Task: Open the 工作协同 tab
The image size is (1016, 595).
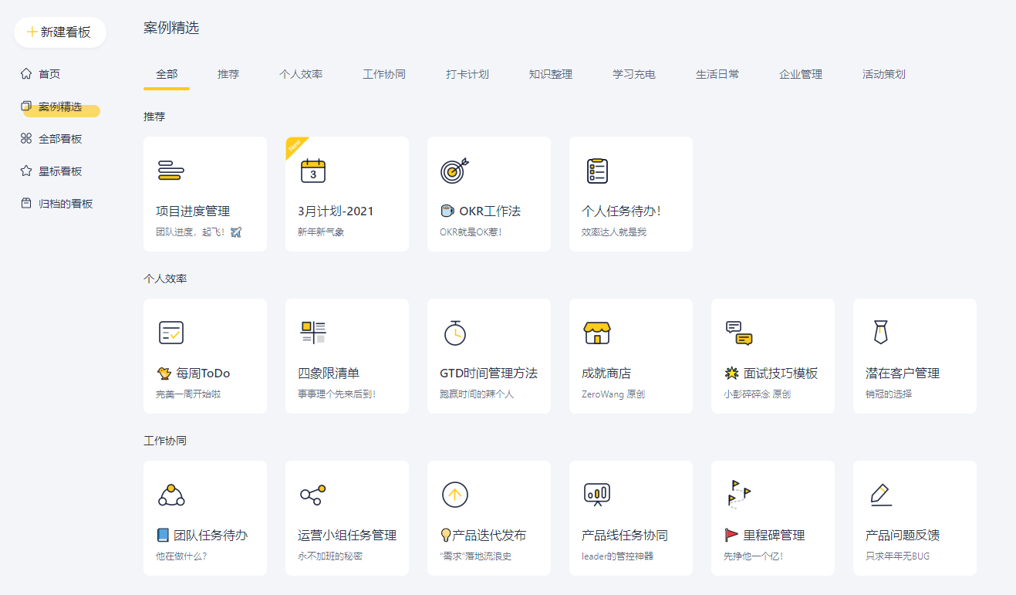Action: [384, 75]
